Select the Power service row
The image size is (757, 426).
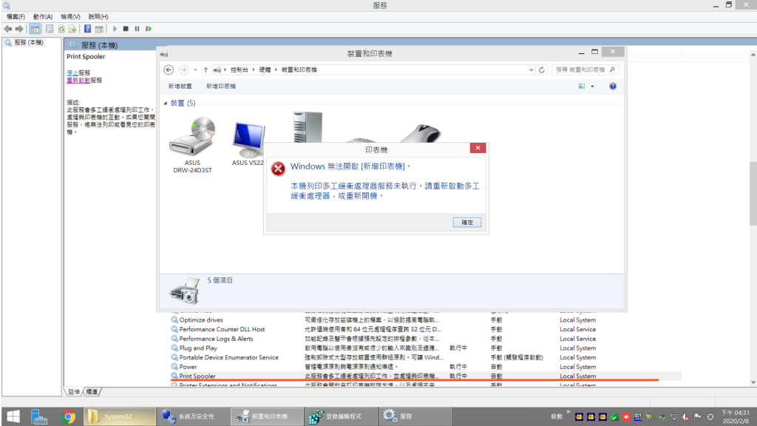tap(425, 367)
